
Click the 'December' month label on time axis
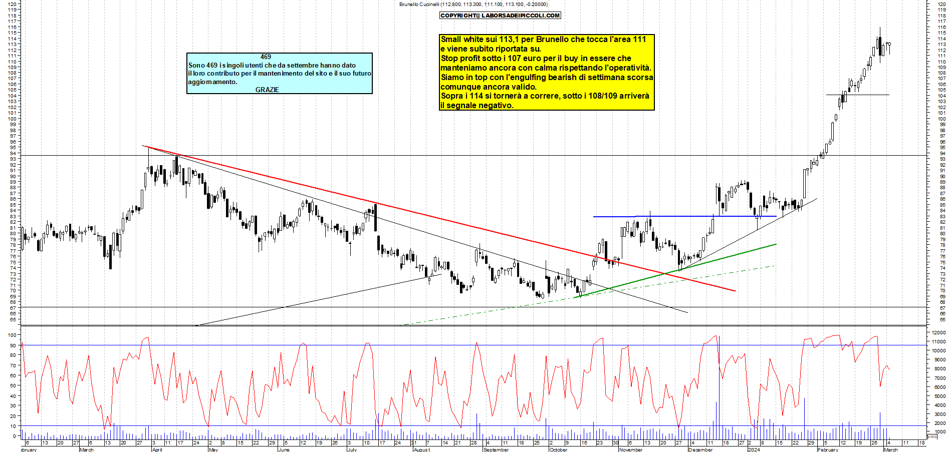pos(700,449)
